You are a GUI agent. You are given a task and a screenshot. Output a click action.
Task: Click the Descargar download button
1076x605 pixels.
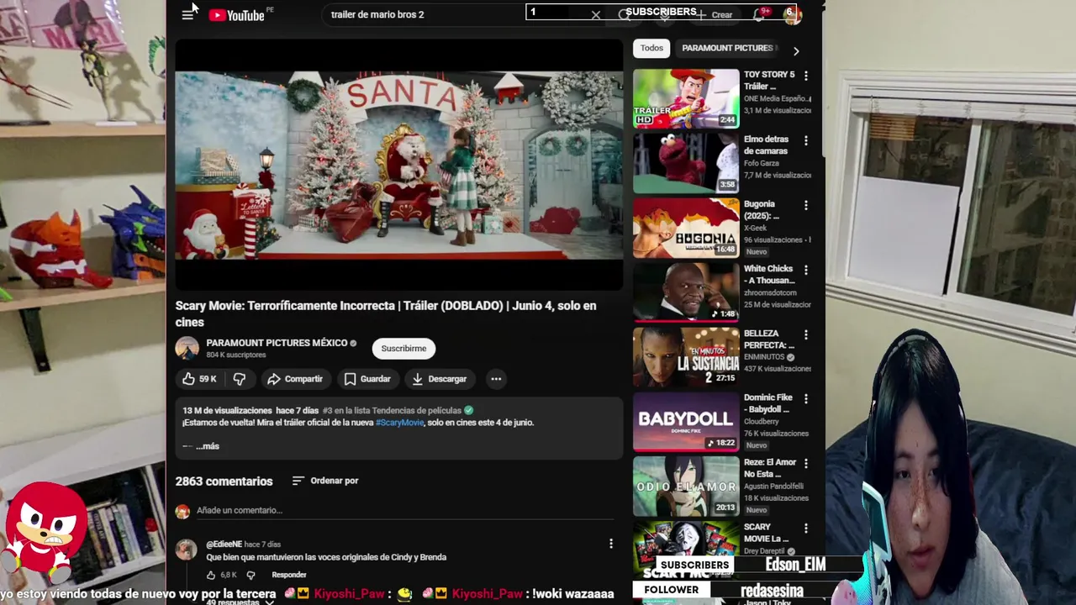[439, 379]
